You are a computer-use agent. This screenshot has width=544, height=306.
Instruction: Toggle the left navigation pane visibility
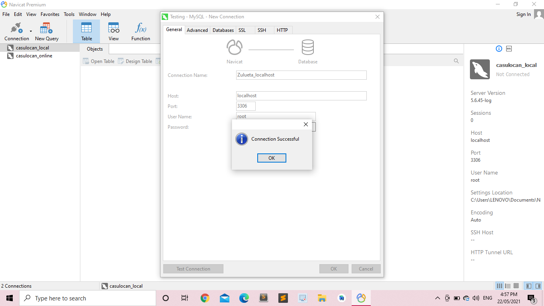coord(528,286)
